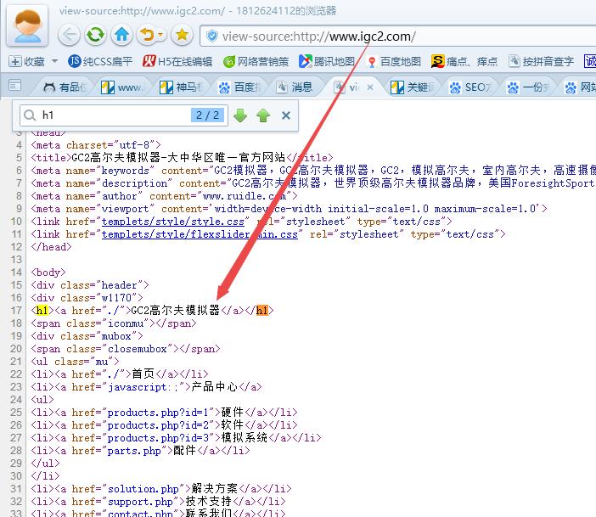This screenshot has height=517, width=596.
Task: Click the user avatar icon
Action: point(27,25)
